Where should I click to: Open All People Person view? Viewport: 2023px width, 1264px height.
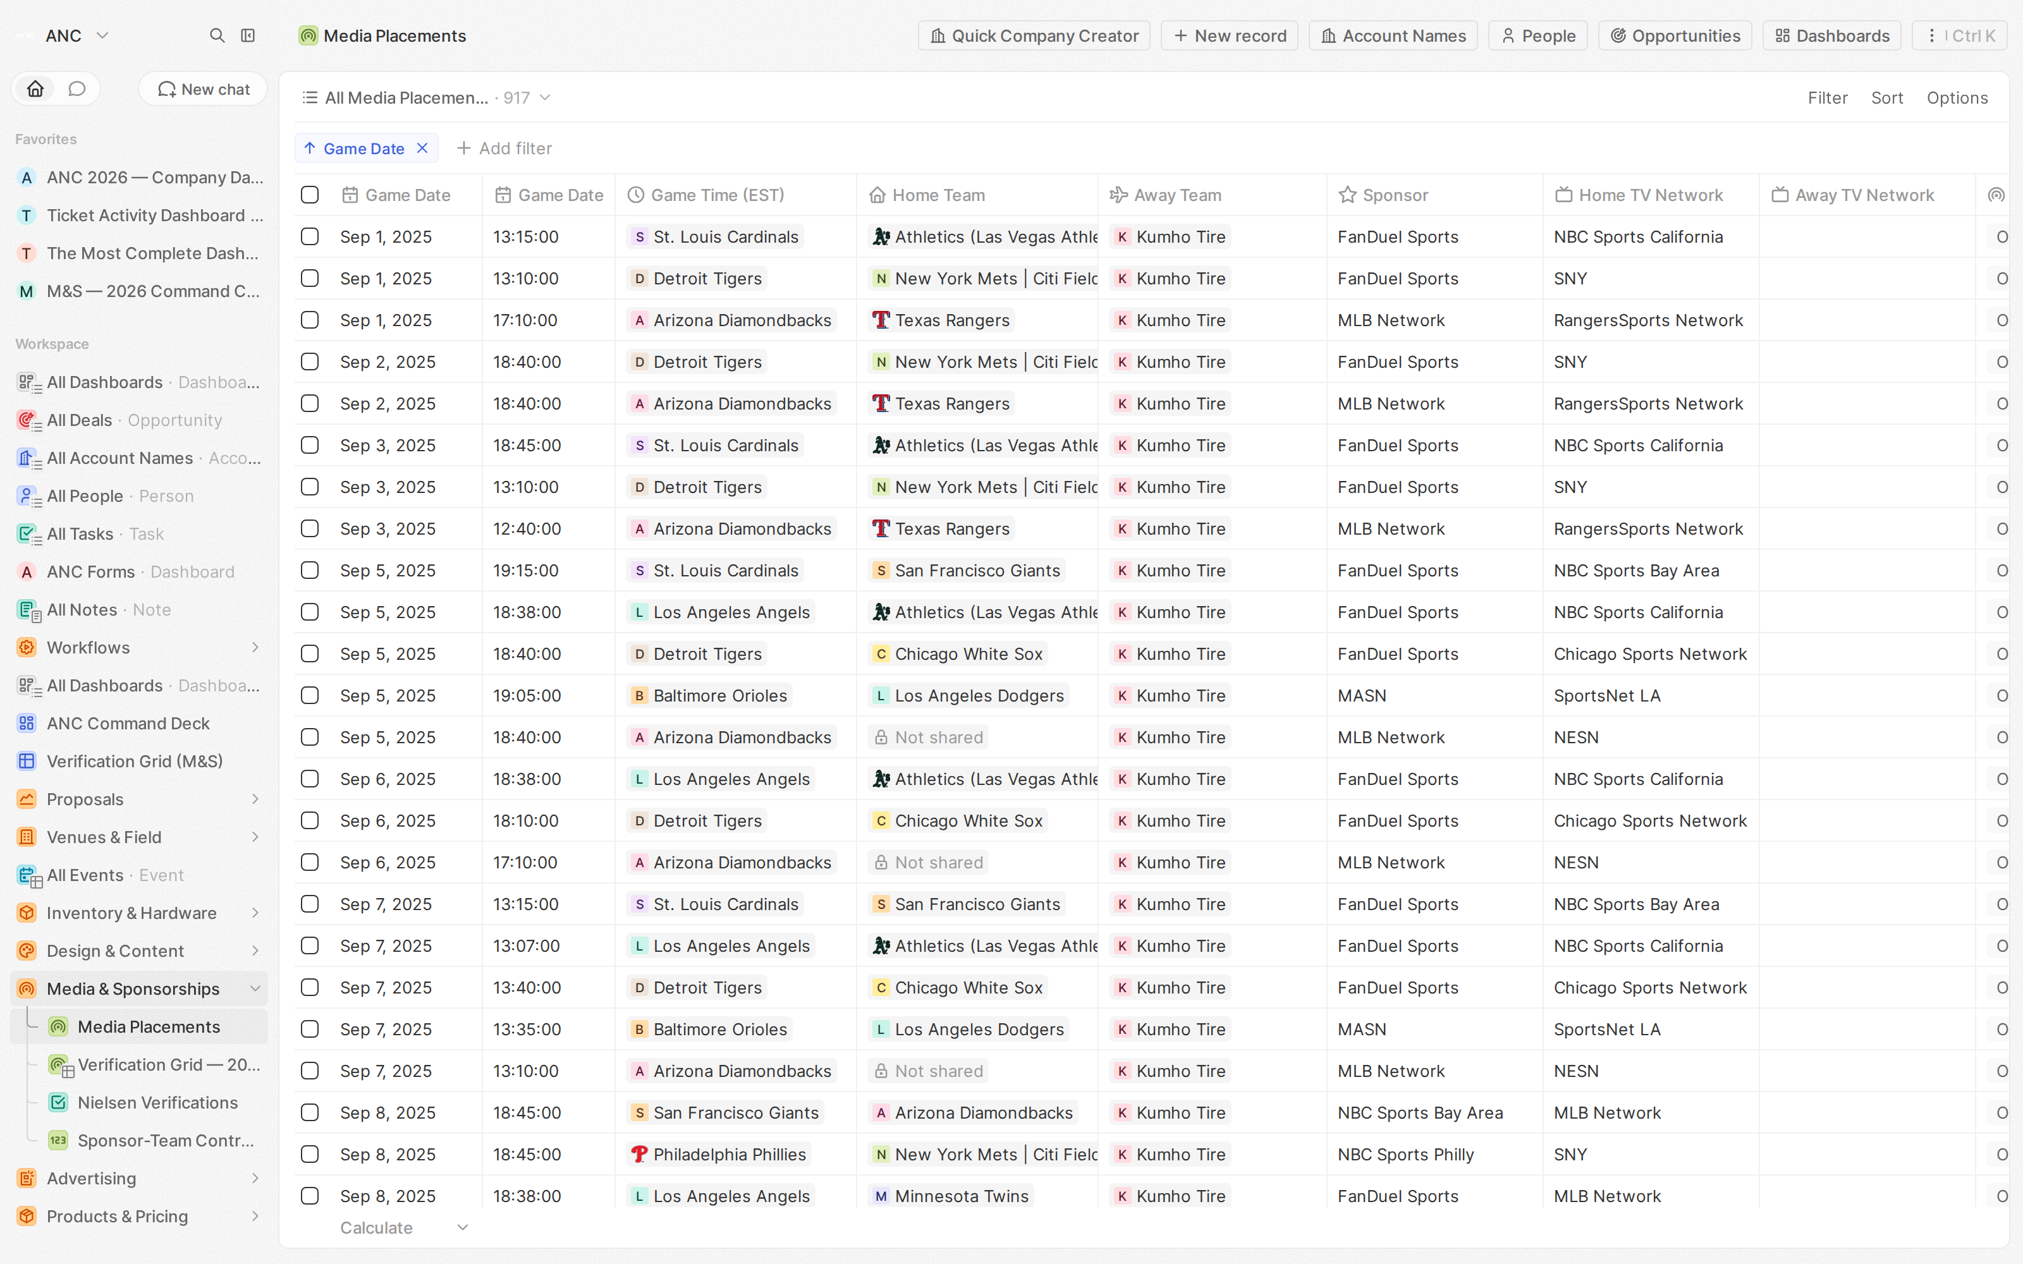pyautogui.click(x=140, y=495)
